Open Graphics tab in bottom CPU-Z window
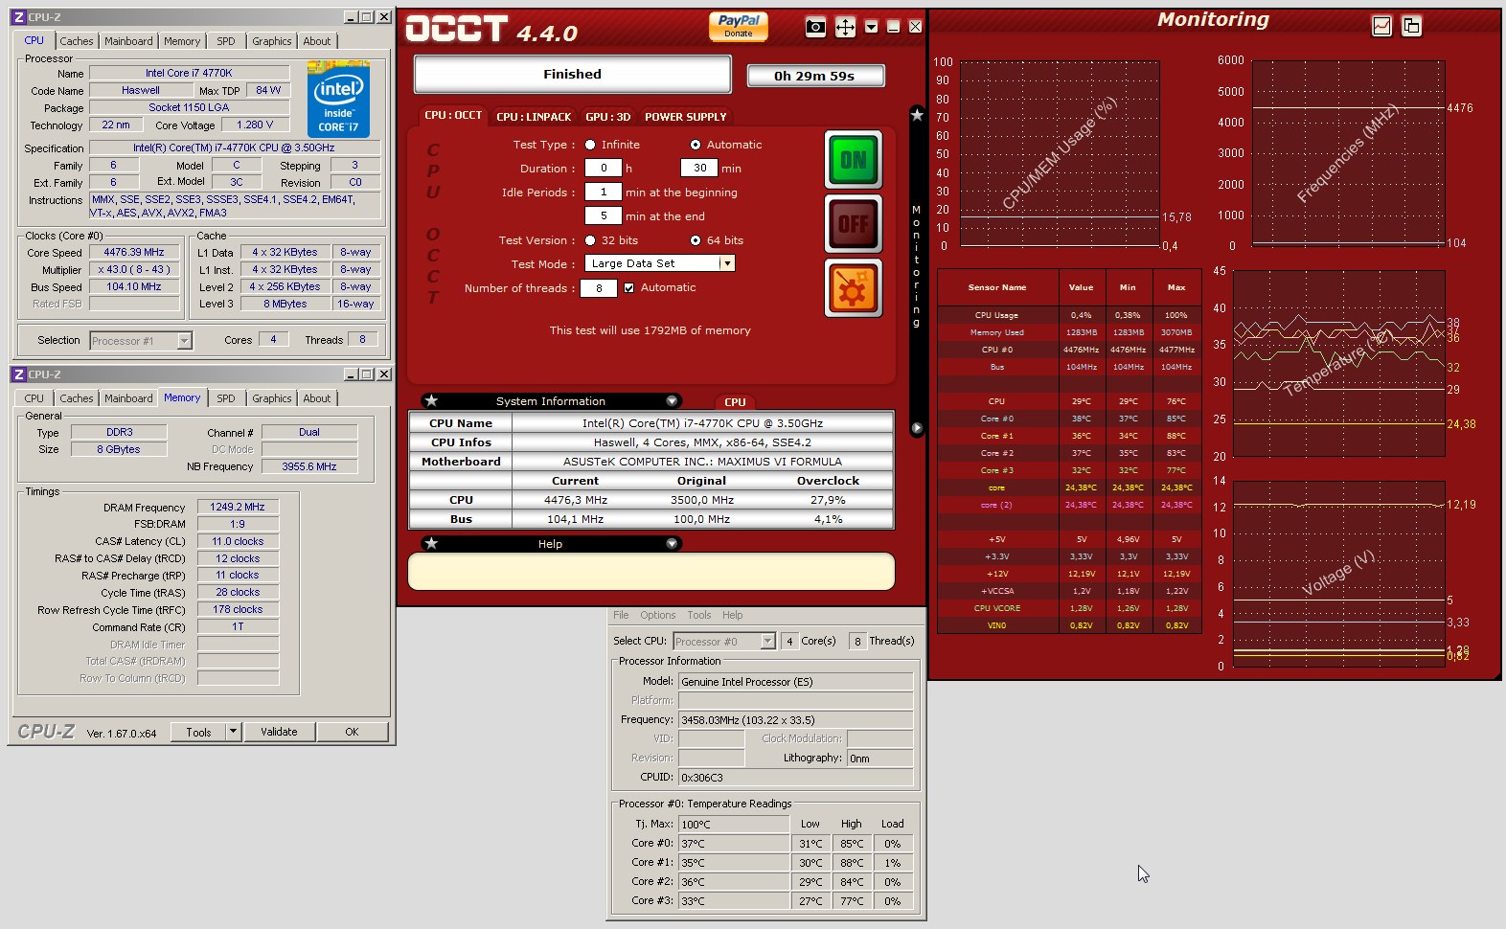The image size is (1506, 929). coord(272,398)
